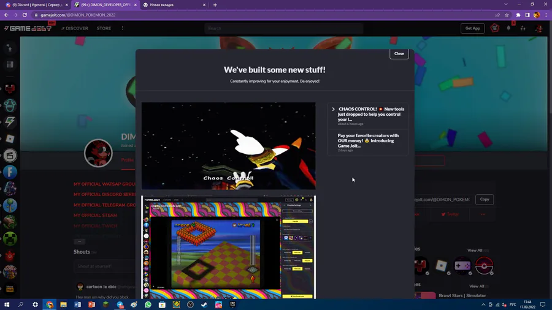This screenshot has width=552, height=310.
Task: Switch to the 'Новая вкладка' browser tab
Action: 175,5
